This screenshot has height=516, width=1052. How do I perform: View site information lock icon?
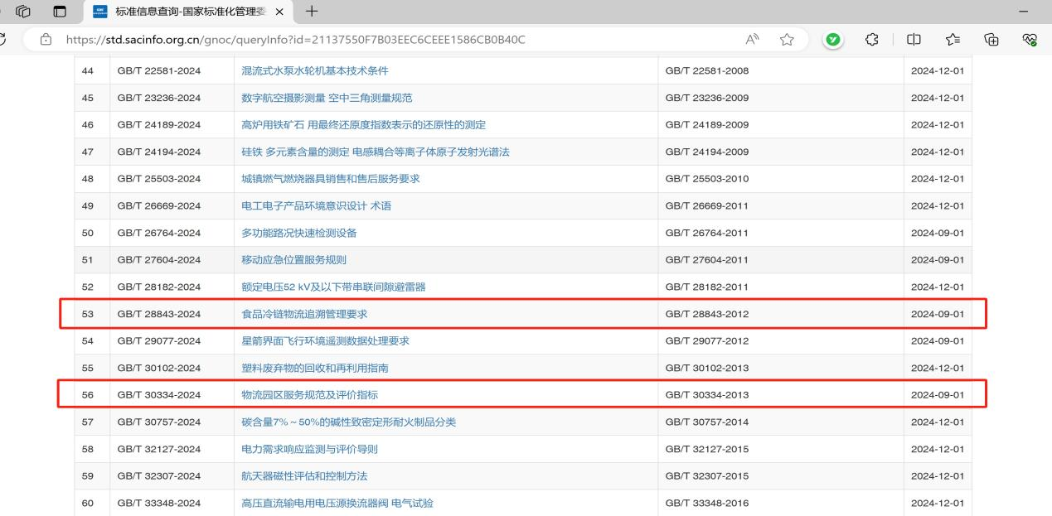[x=46, y=39]
